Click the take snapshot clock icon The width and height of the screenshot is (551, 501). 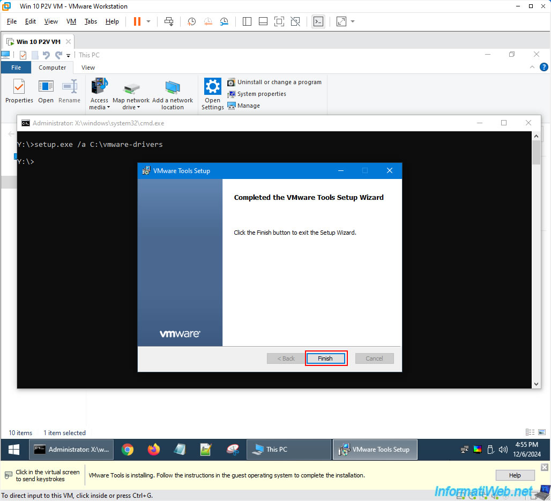(x=191, y=21)
